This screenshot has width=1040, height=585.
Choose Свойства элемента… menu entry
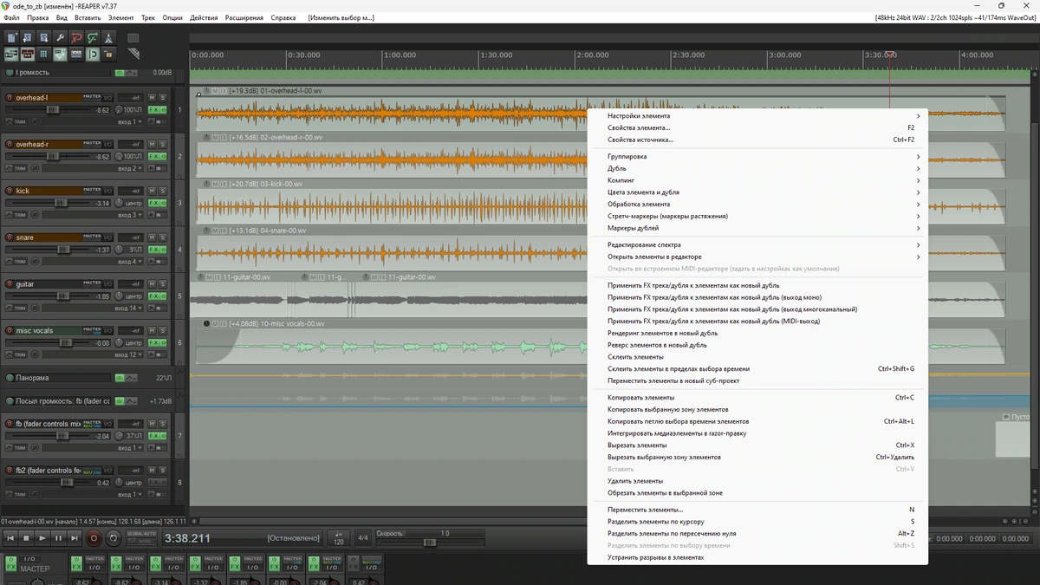pyautogui.click(x=757, y=127)
